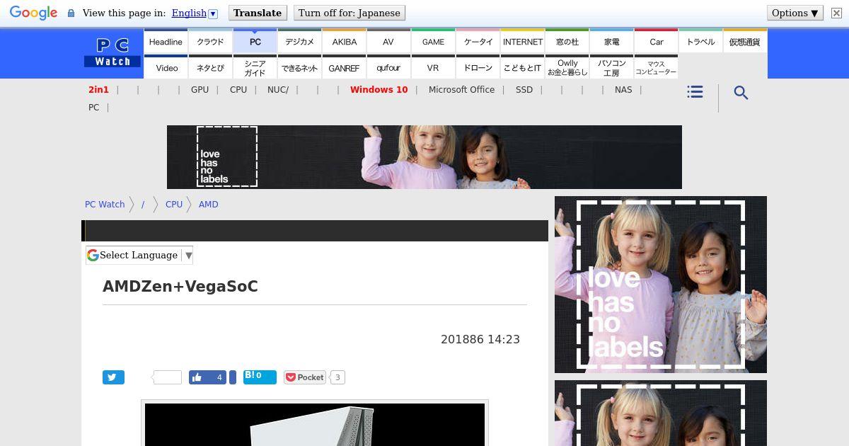Viewport: 849px width, 446px height.
Task: Open the デジカメ tab
Action: (x=299, y=42)
